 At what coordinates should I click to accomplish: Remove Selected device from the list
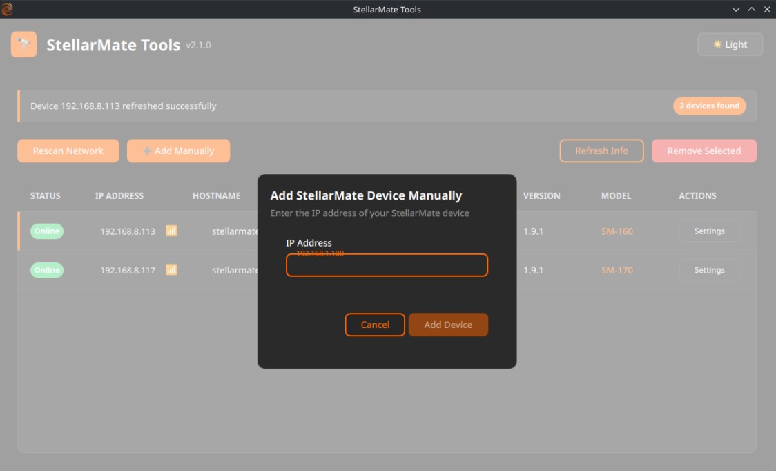704,151
